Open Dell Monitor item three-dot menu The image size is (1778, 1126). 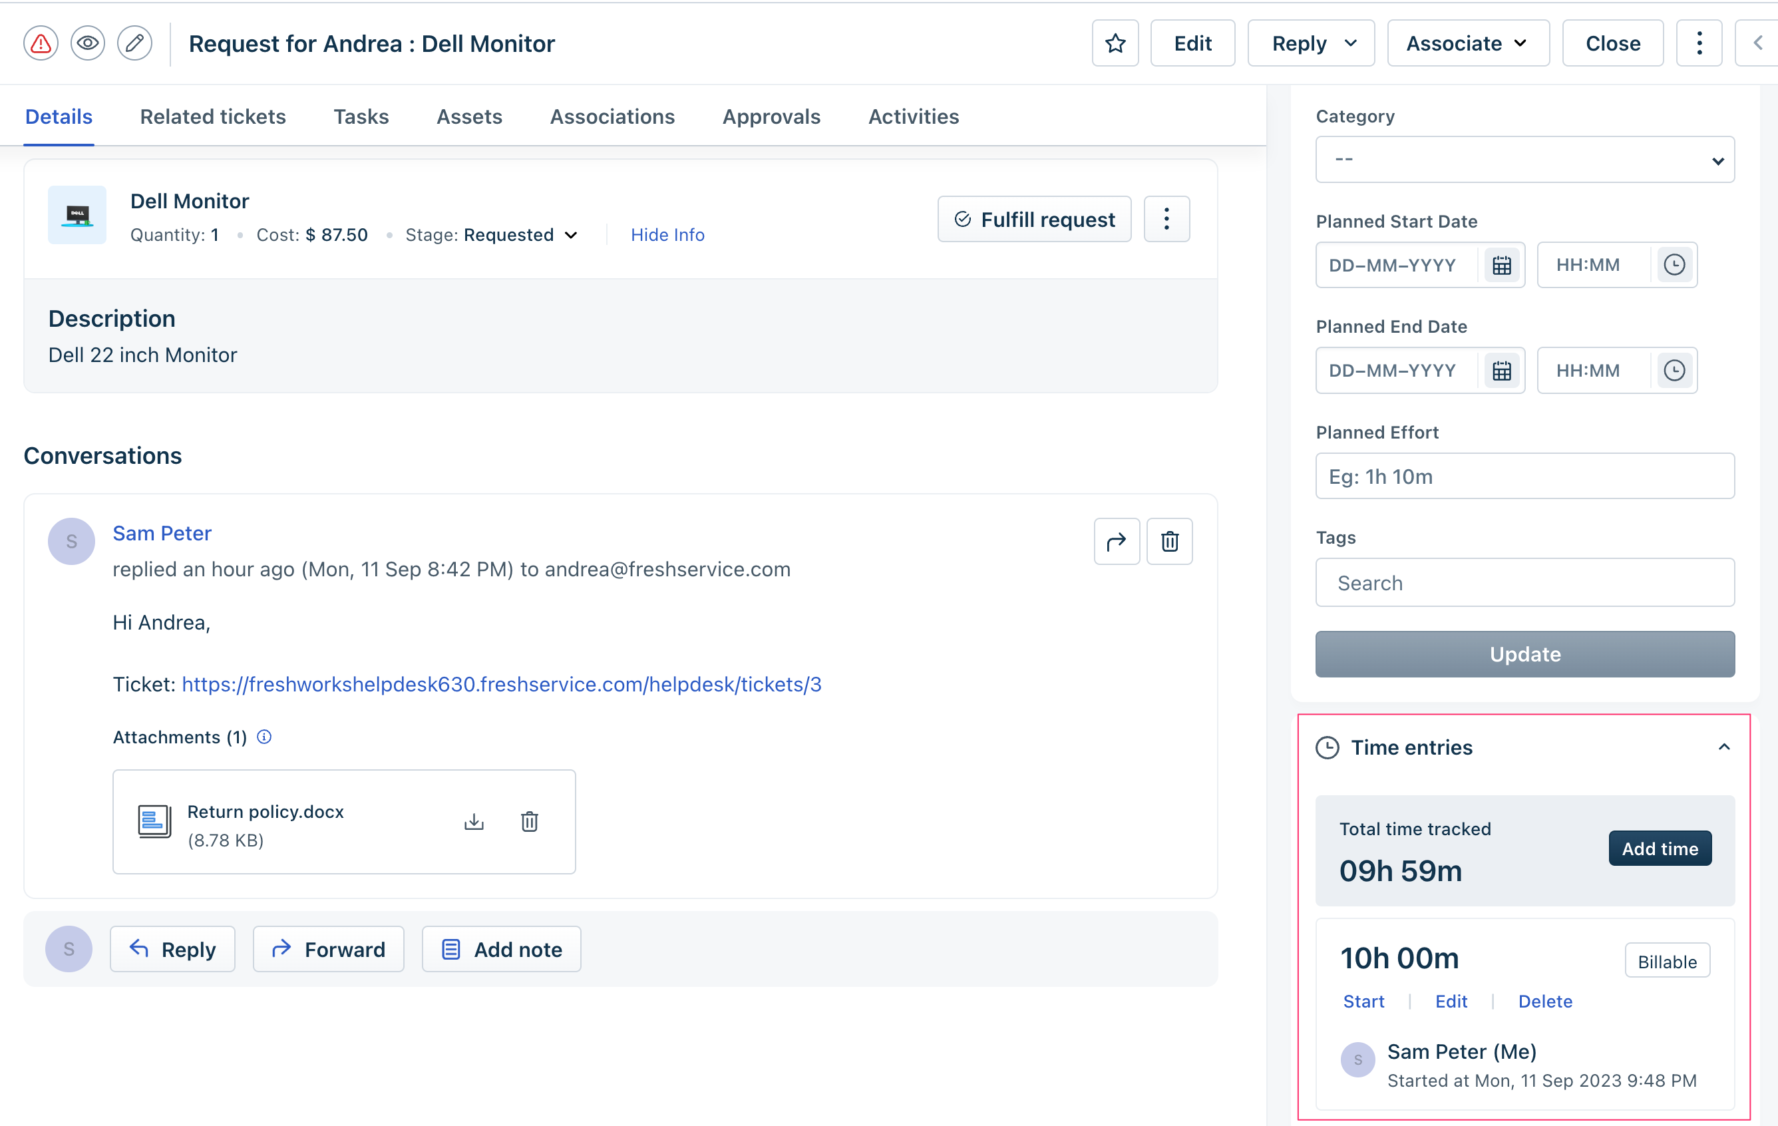click(1166, 220)
